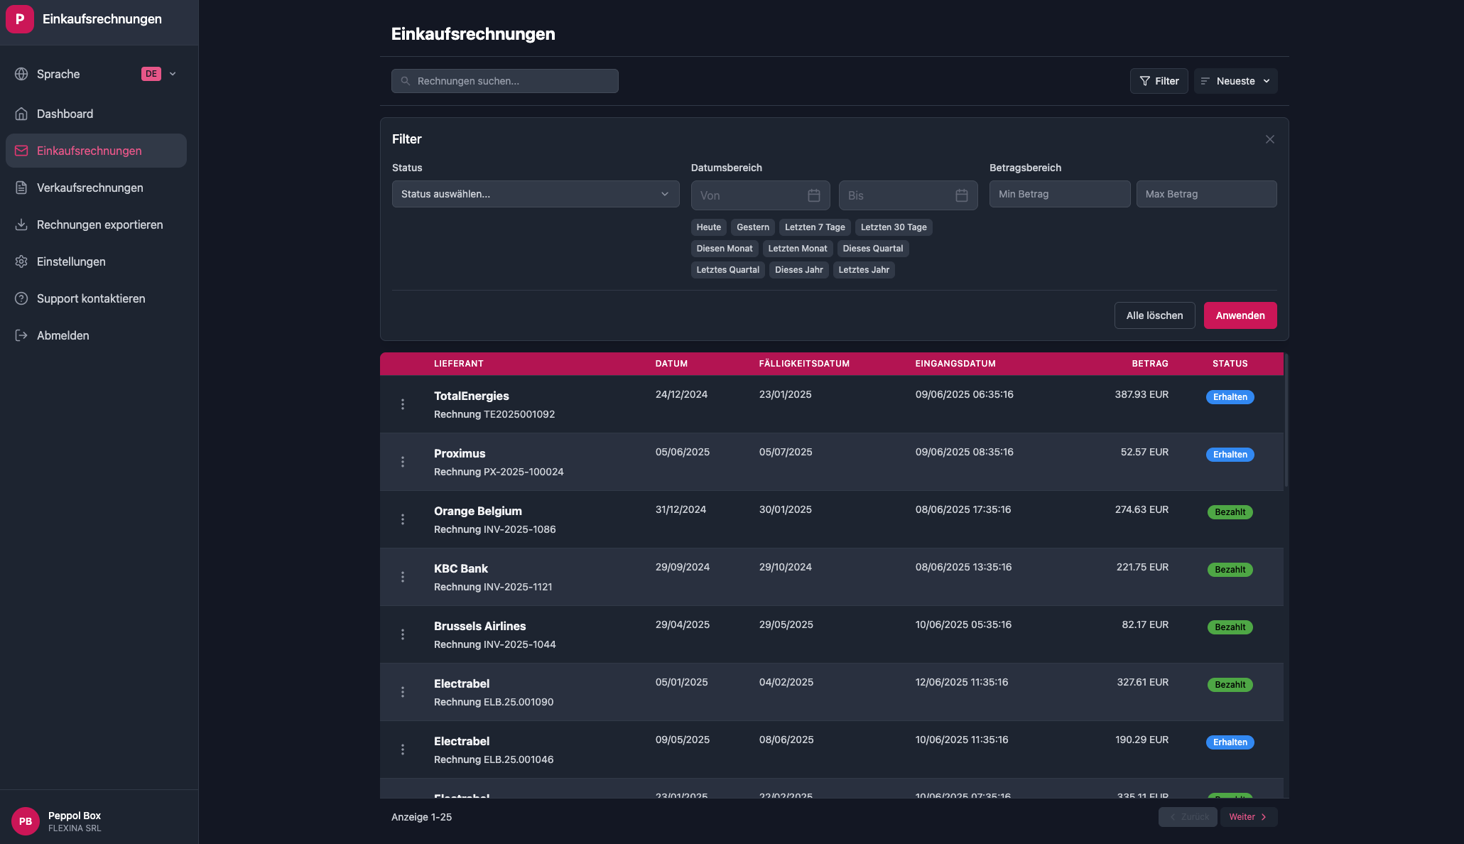Viewport: 1464px width, 844px height.
Task: Open row menu for Electrabel ELB.25.001046
Action: pyautogui.click(x=403, y=750)
